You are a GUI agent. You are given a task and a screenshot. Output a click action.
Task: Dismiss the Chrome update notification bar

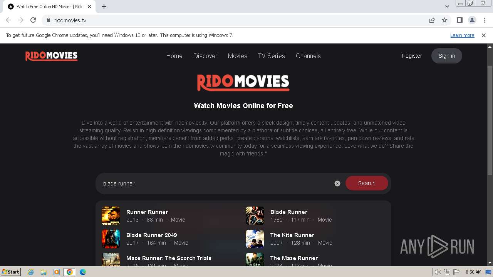pos(484,35)
